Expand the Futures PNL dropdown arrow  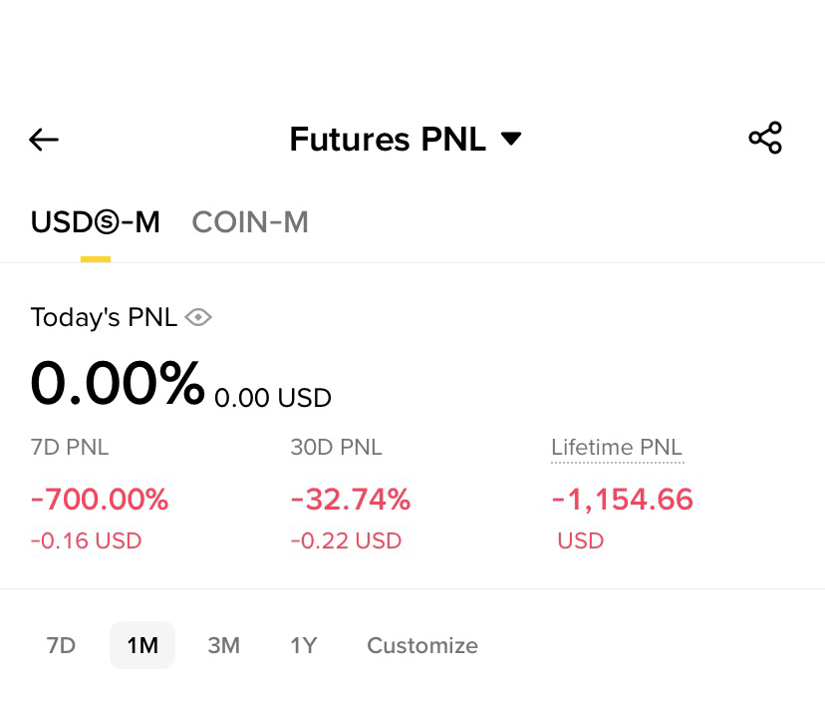tap(511, 139)
